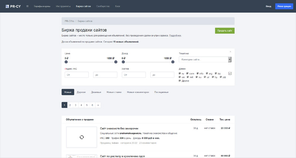Click the Доход slider minimum handle

123,62
